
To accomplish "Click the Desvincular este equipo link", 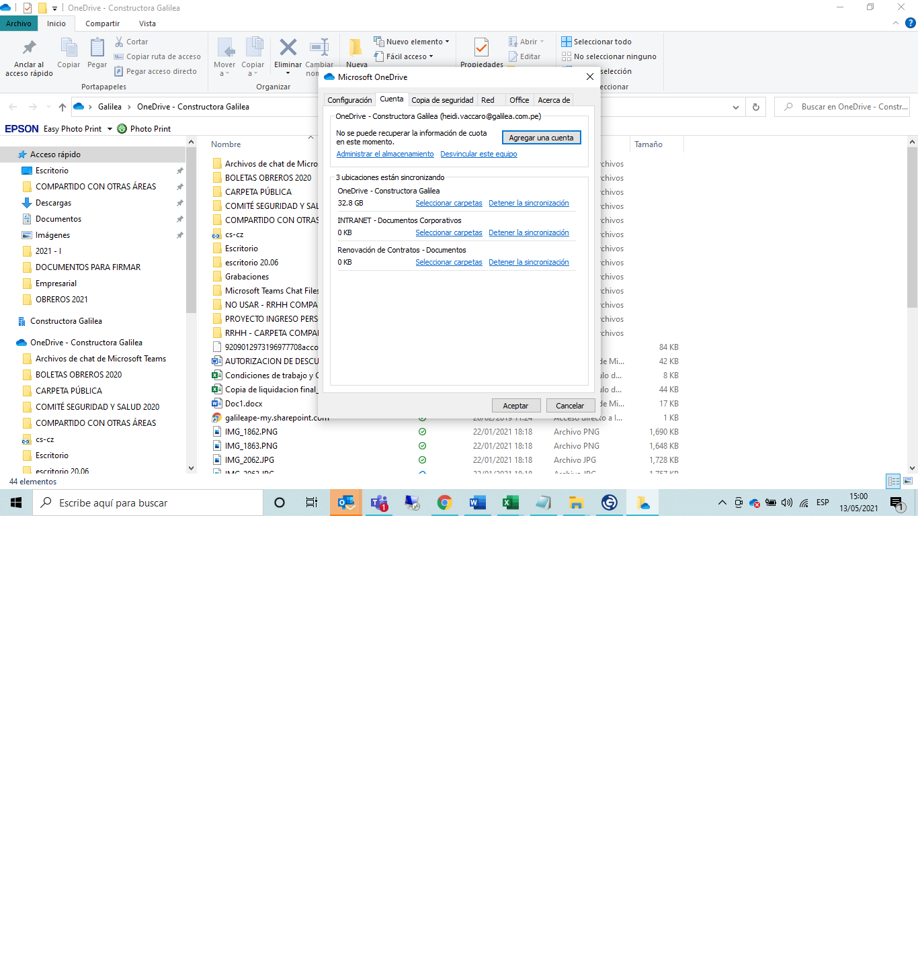I will [x=478, y=155].
